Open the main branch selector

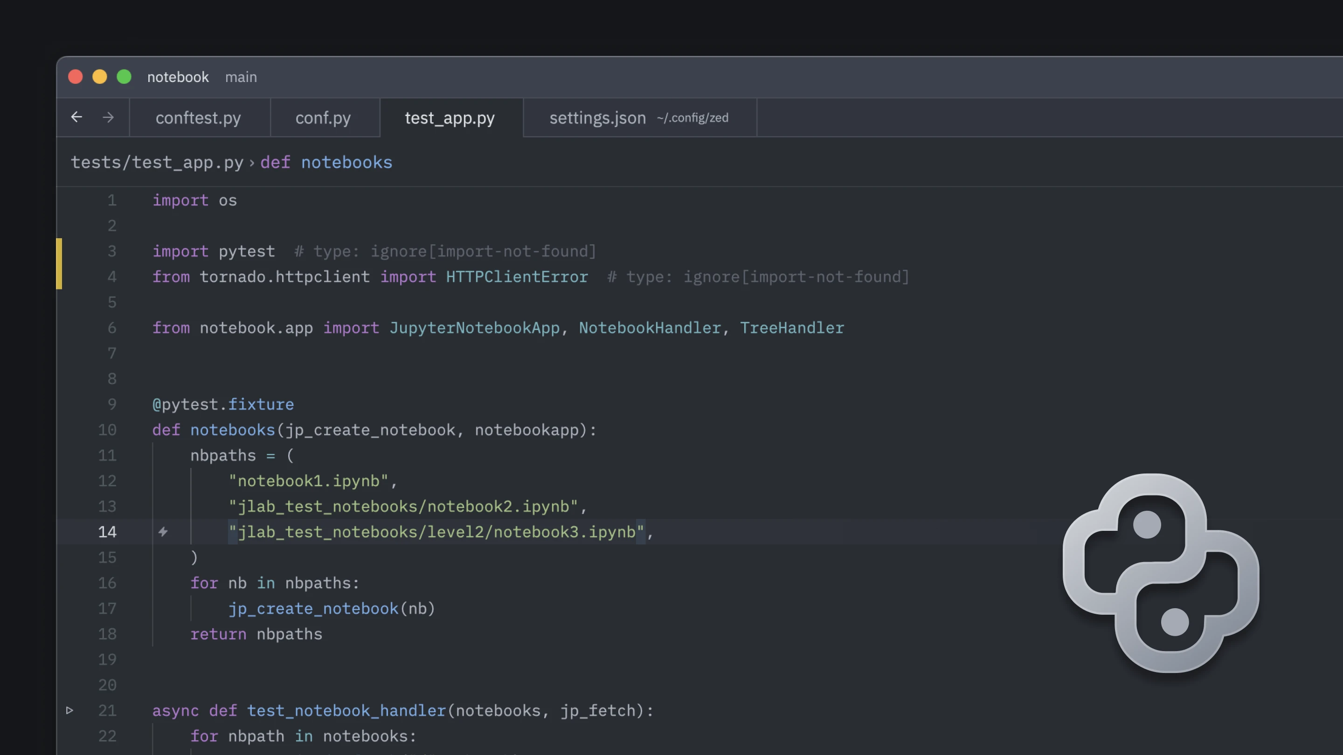241,77
